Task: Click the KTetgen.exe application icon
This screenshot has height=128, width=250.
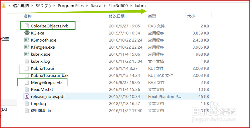Action: click(27, 47)
